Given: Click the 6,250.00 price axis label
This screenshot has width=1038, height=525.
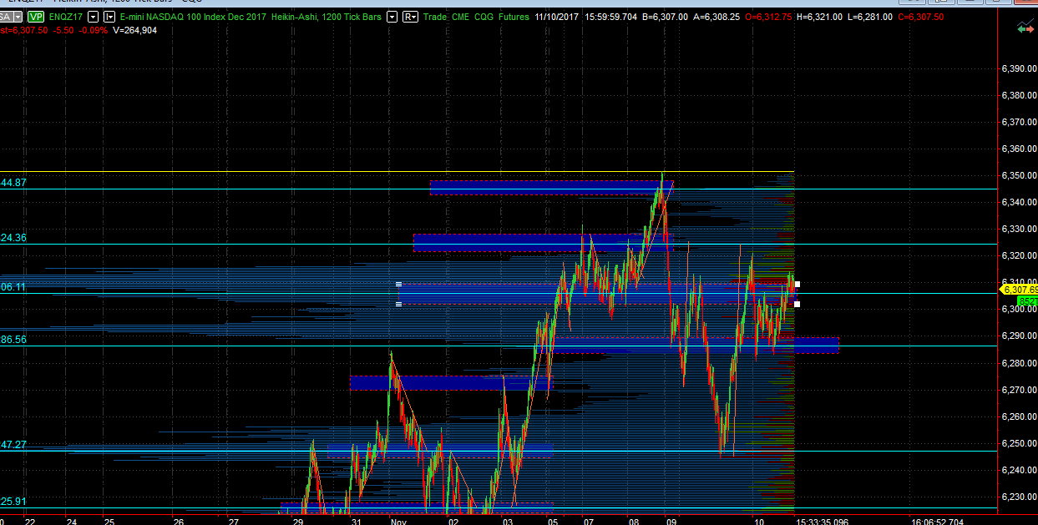Looking at the screenshot, I should (x=1018, y=443).
